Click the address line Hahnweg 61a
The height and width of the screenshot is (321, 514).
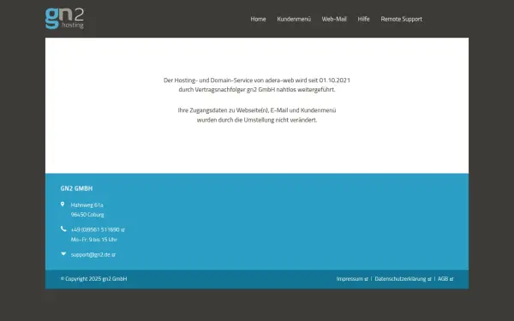87,205
